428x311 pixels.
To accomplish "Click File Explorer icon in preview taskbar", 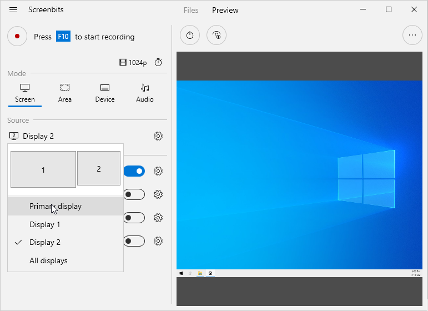I will (200, 273).
